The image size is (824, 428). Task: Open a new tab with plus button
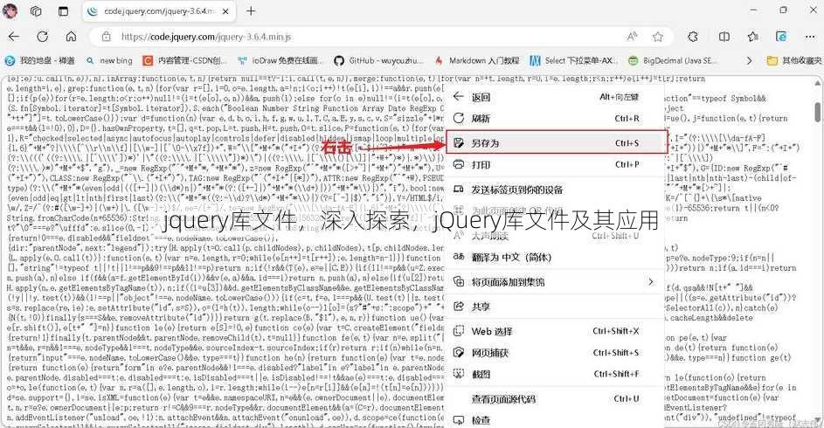[x=251, y=10]
